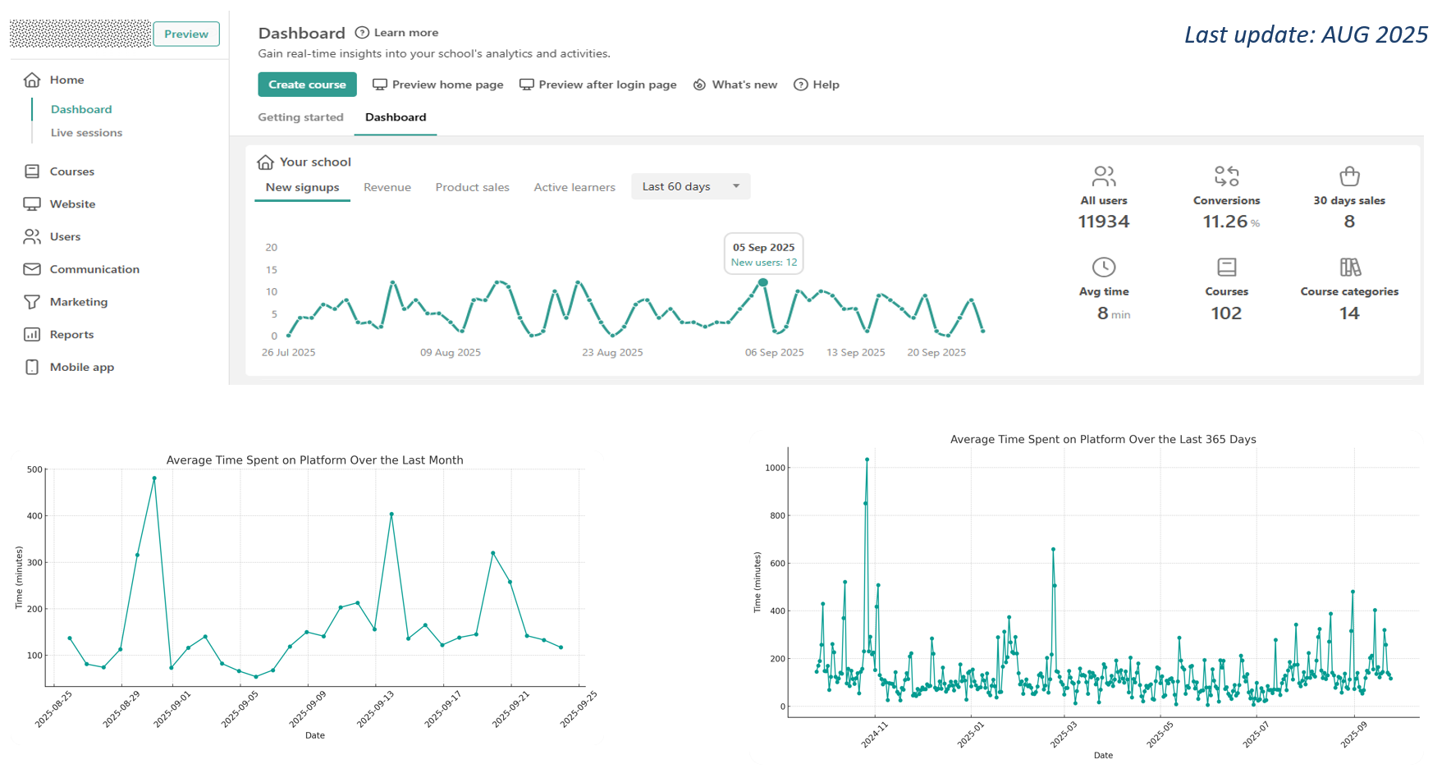Open the Getting started tab
The image size is (1451, 773).
click(x=300, y=117)
